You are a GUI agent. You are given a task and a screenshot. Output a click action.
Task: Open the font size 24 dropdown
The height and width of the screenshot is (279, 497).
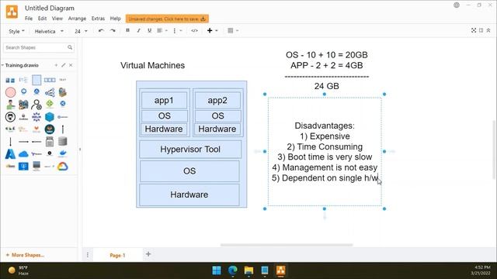(x=81, y=31)
